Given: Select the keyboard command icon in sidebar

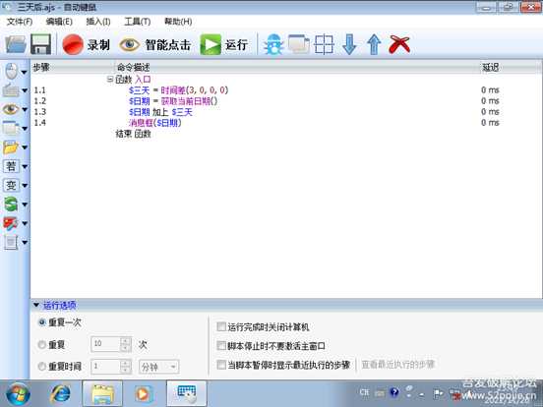Looking at the screenshot, I should click(11, 90).
